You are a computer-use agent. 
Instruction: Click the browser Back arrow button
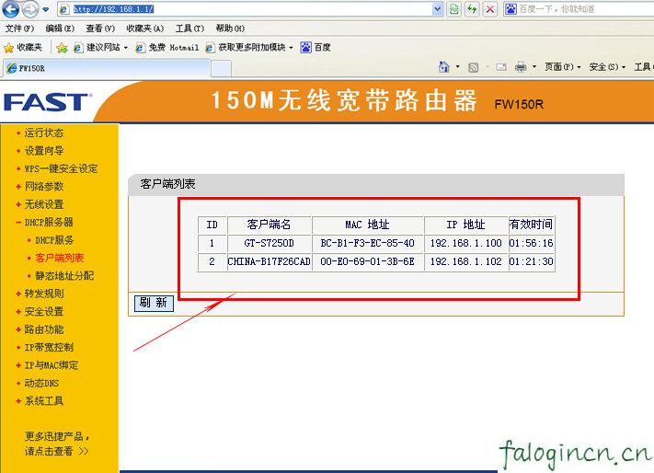(11, 9)
